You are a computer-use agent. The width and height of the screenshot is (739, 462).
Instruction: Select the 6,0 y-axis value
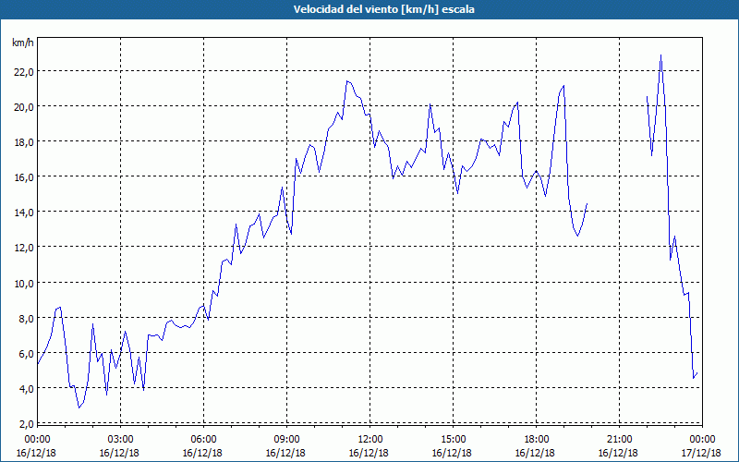point(27,354)
